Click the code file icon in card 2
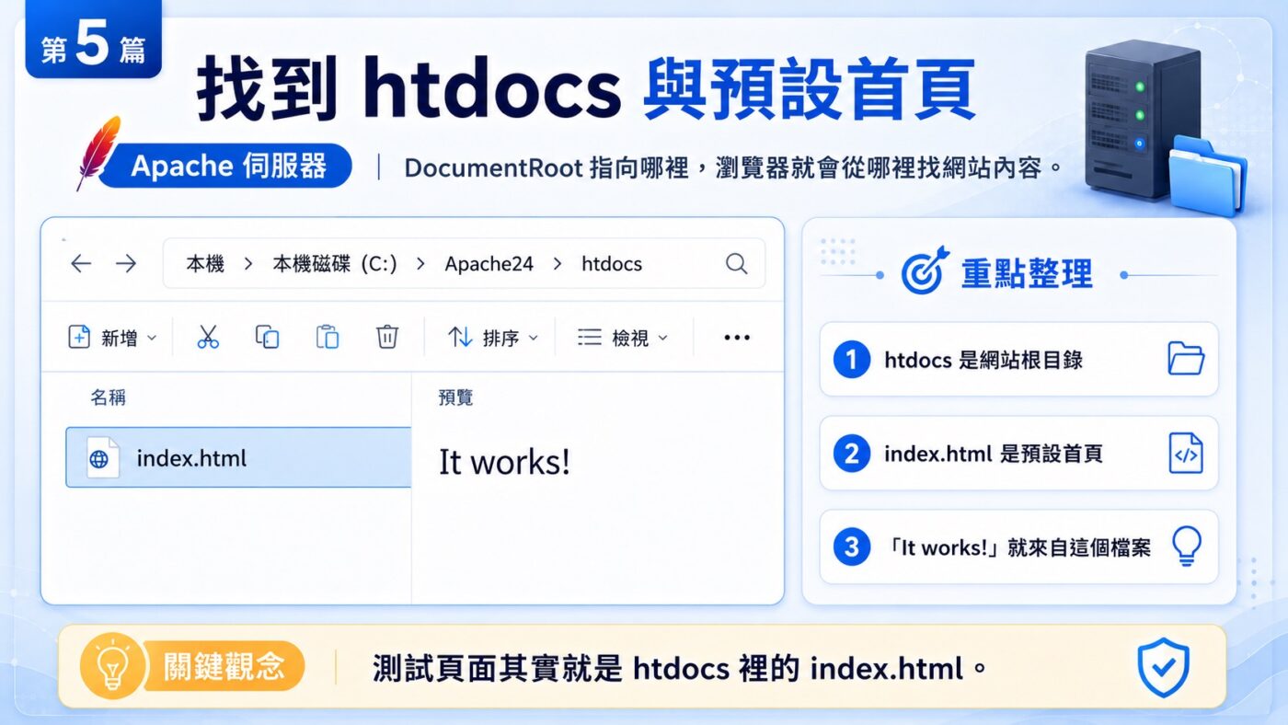The image size is (1288, 725). [x=1185, y=454]
